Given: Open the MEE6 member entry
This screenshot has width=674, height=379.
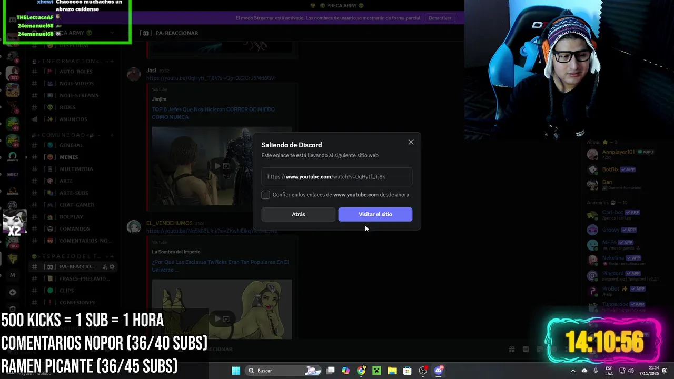Looking at the screenshot, I should click(627, 245).
